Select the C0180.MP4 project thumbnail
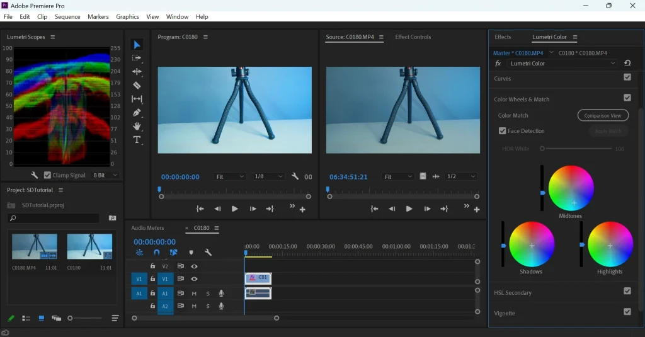Image resolution: width=645 pixels, height=337 pixels. (35, 246)
